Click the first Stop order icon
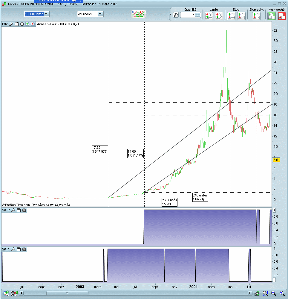Viewport: 288px width, 299px height. tap(231, 16)
